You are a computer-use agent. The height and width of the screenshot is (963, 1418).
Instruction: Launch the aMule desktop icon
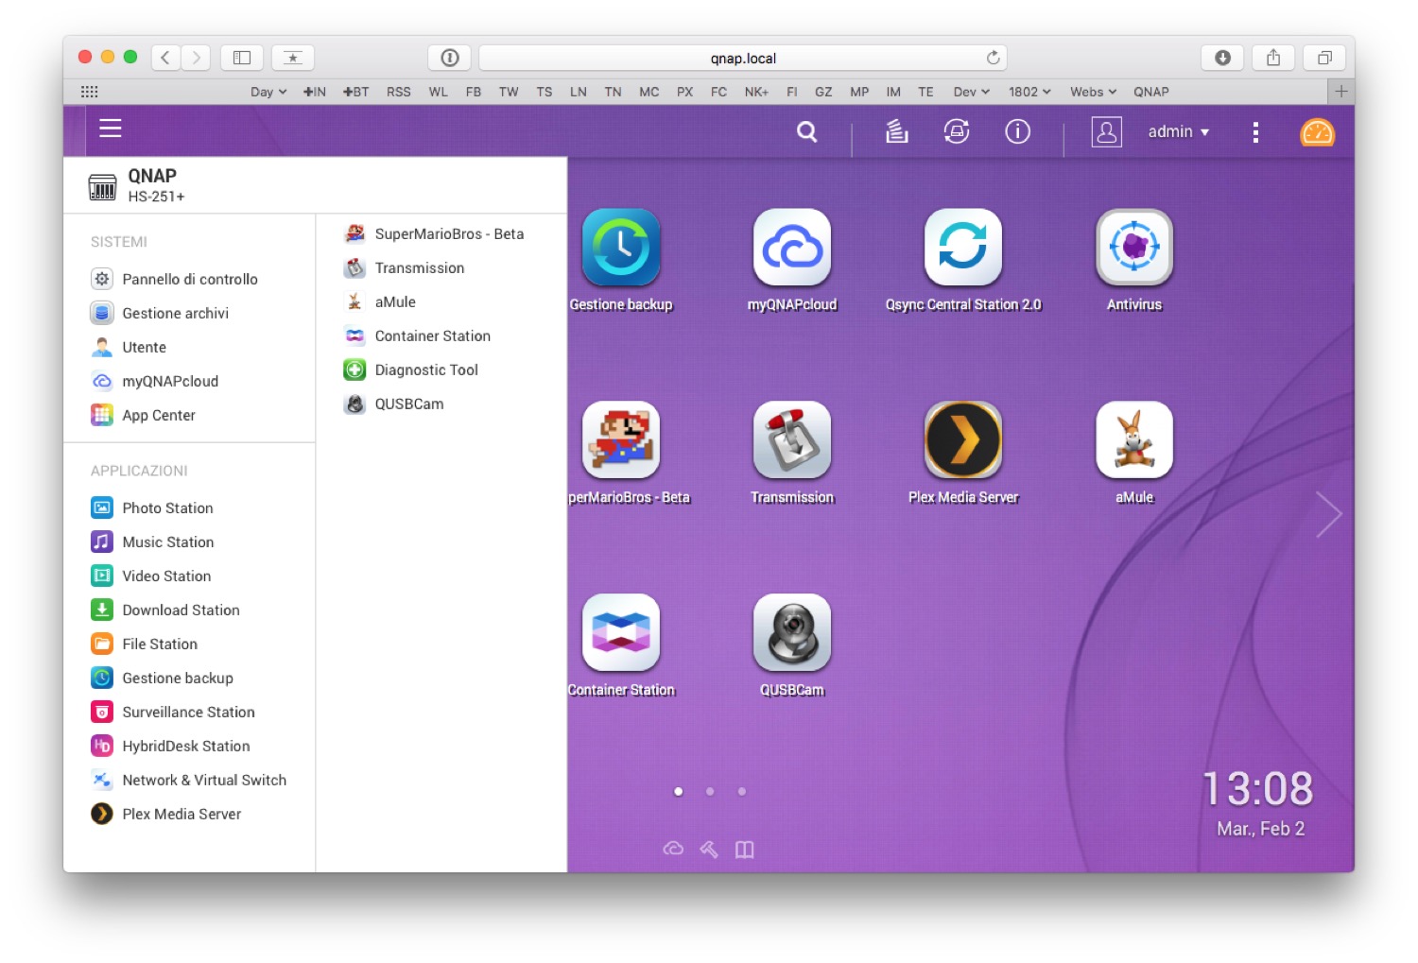pos(1134,440)
